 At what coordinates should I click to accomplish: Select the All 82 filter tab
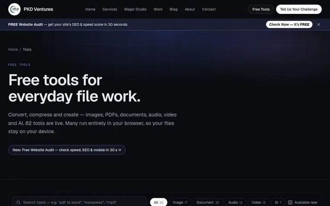(158, 203)
